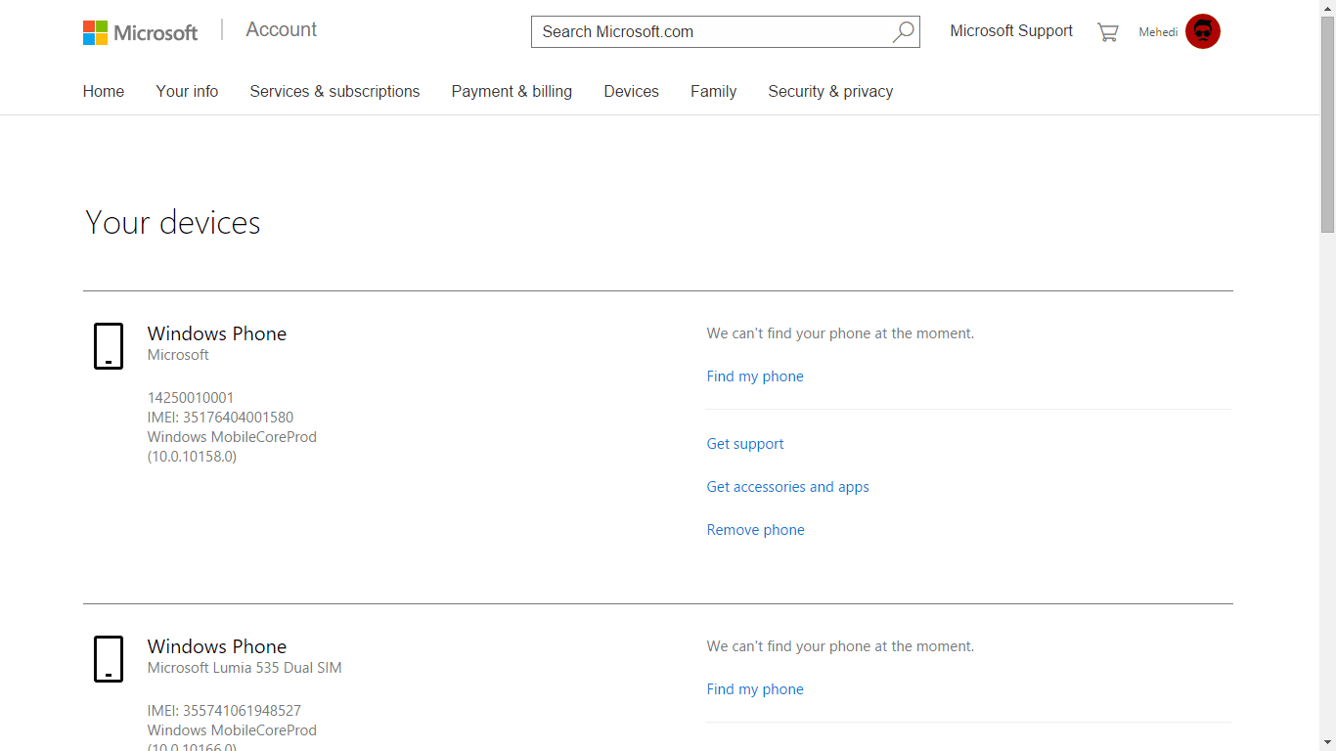Open Microsoft Support link
The image size is (1336, 751).
(1011, 31)
